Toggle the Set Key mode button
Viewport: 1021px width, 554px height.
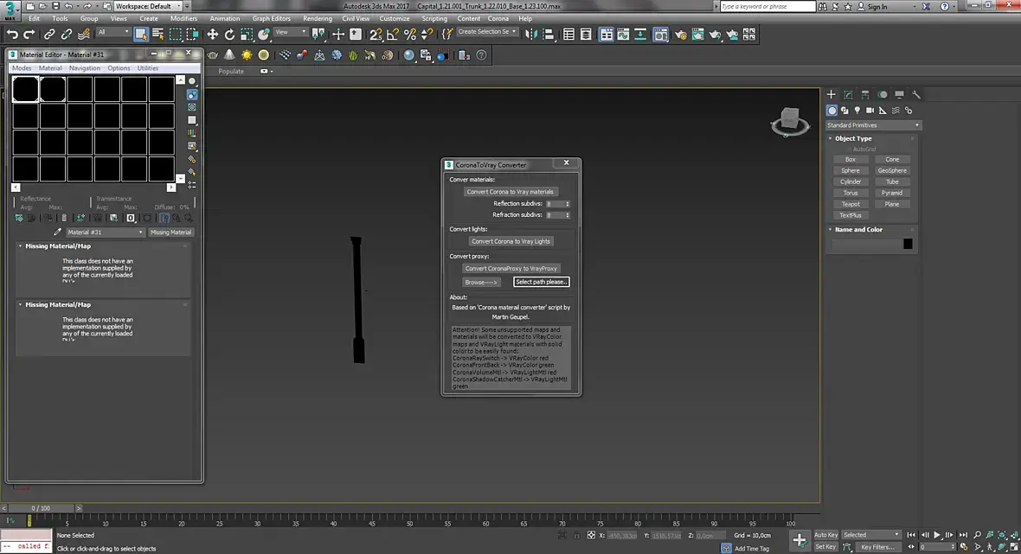pyautogui.click(x=825, y=547)
